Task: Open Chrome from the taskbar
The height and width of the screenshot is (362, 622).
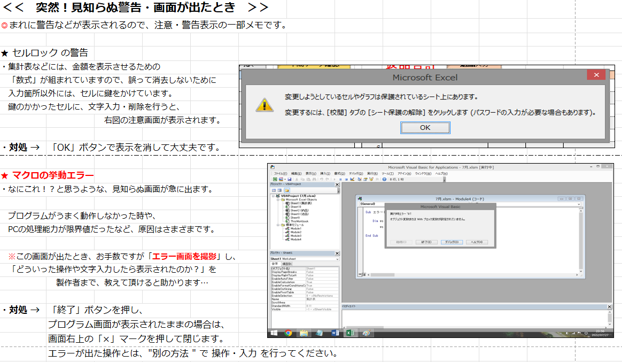Action: pyautogui.click(x=288, y=333)
